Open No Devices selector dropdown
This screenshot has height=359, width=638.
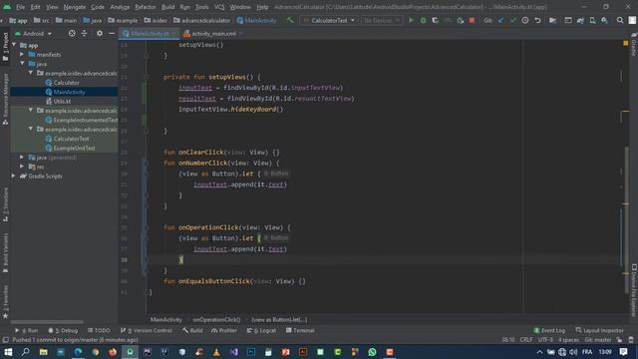[381, 20]
